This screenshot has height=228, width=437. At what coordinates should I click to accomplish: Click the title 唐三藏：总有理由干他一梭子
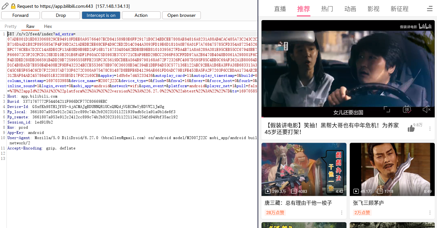pyautogui.click(x=298, y=203)
